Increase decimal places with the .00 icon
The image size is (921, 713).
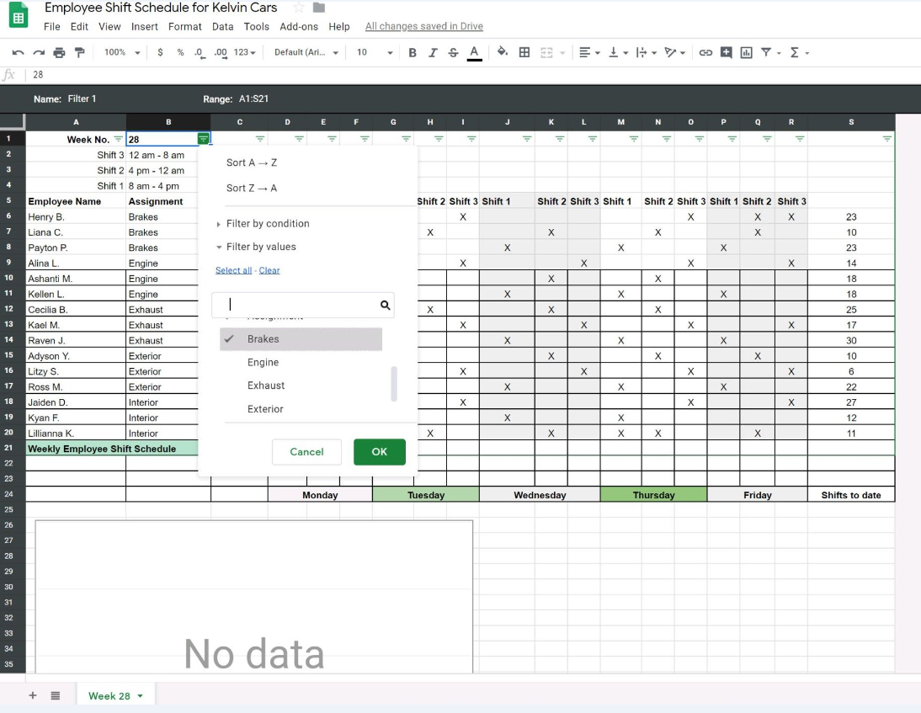[221, 53]
